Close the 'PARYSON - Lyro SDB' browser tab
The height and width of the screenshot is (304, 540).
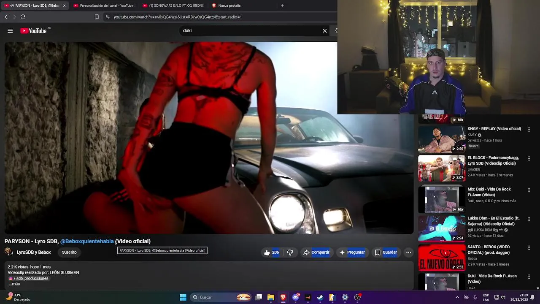(x=64, y=5)
